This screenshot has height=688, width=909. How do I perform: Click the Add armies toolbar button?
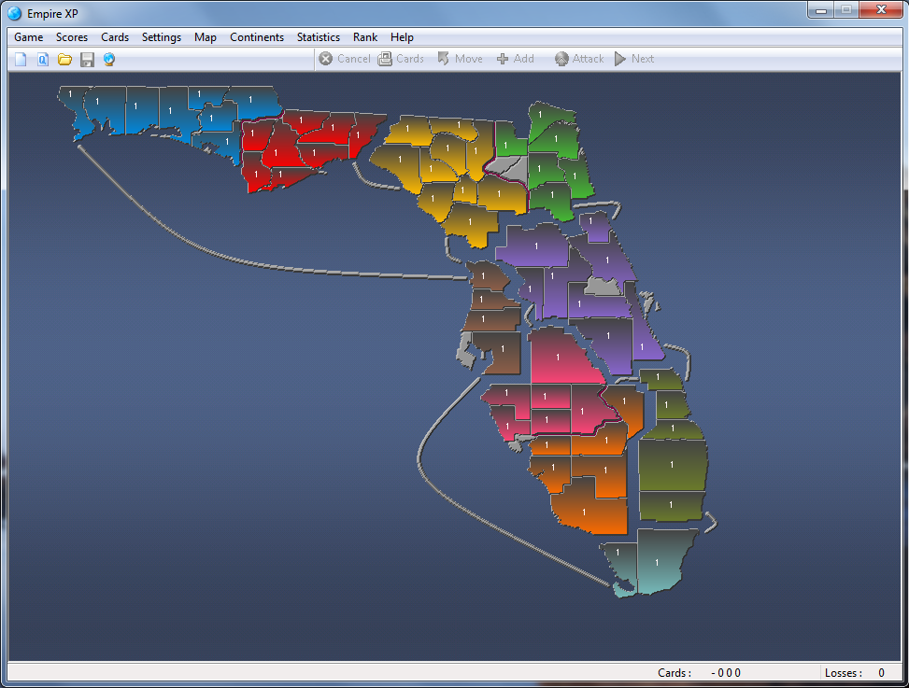515,59
